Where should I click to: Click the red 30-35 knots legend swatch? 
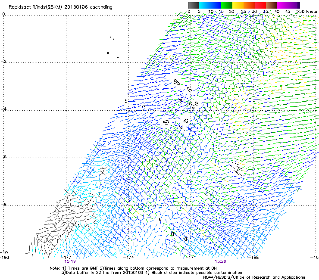click(x=260, y=5)
